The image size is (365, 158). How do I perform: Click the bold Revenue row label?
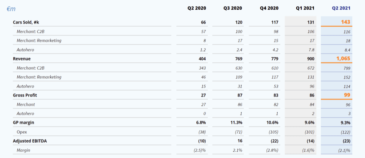(x=22, y=59)
